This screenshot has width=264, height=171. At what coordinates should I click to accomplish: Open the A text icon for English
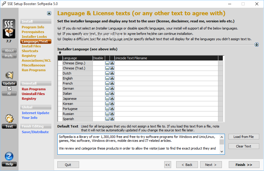coord(112,78)
